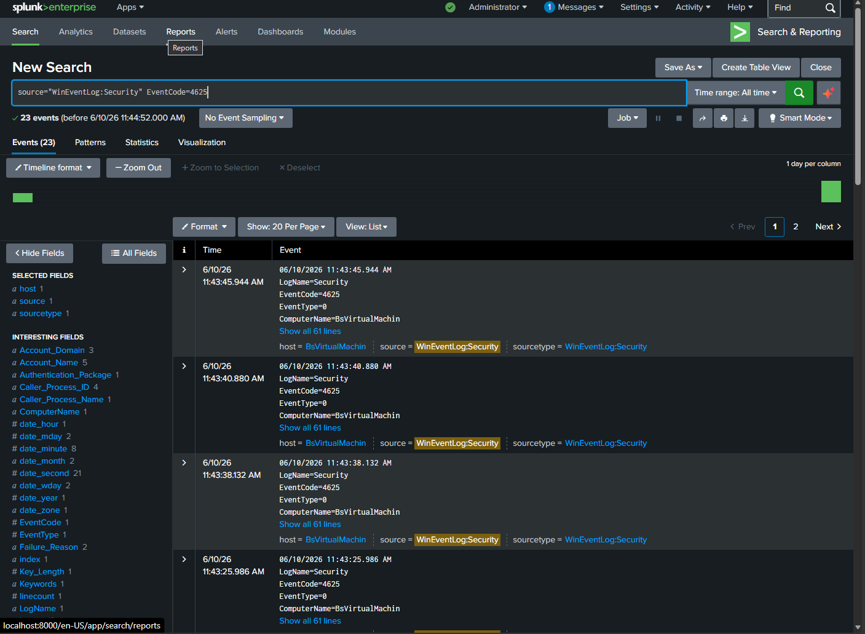Screen dimensions: 865x634
Task: Switch to the Visualization tab
Action: tap(202, 143)
